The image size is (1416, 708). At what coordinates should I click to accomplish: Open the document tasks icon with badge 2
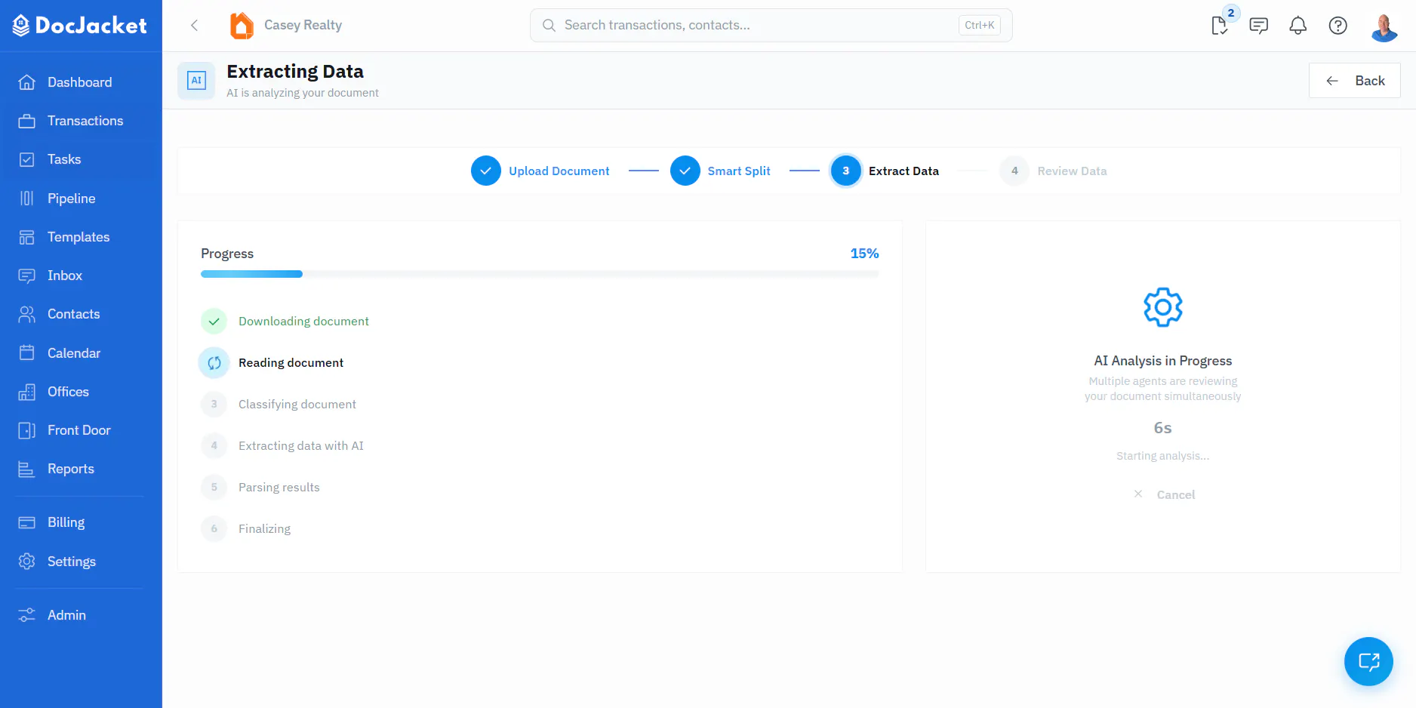click(x=1220, y=25)
